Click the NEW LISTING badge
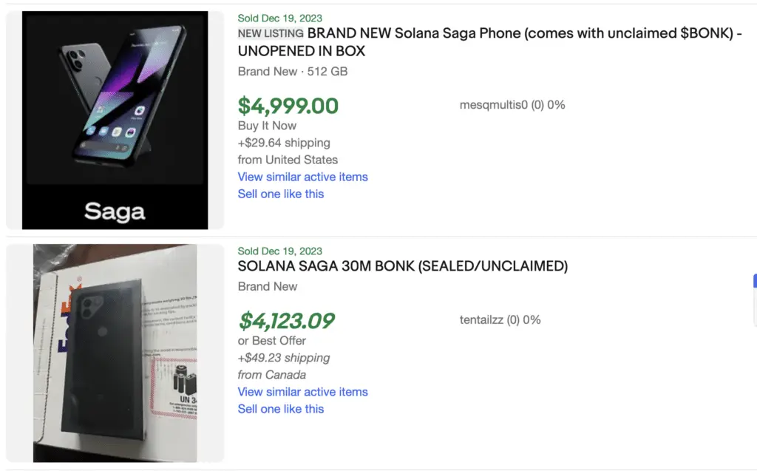Image resolution: width=757 pixels, height=471 pixels. click(x=270, y=33)
